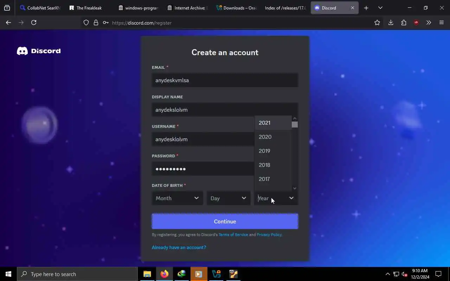Viewport: 450px width, 281px height.
Task: Open Firefox View icon in tab bar
Action: [x=7, y=8]
